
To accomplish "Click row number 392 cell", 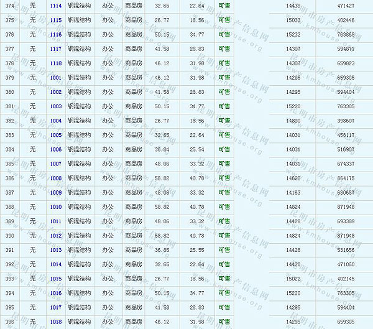I will click(10, 264).
